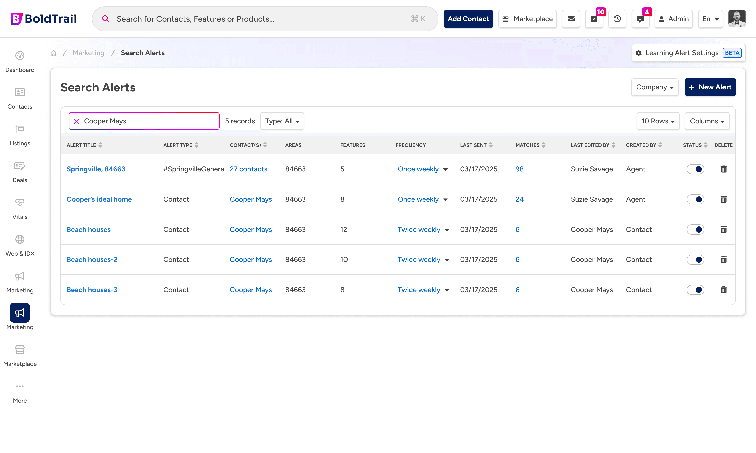Sort by Matches column arrows

pos(544,145)
